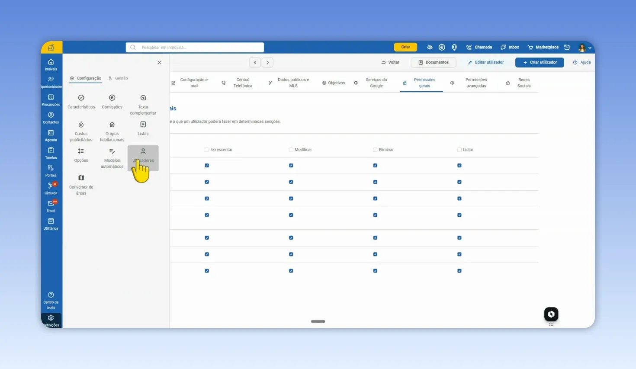Open Portais in the sidebar
The height and width of the screenshot is (369, 636).
click(x=51, y=171)
